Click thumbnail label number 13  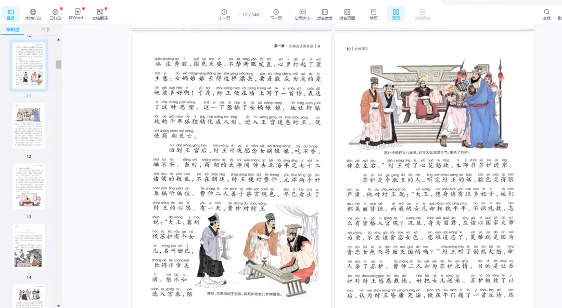29,217
